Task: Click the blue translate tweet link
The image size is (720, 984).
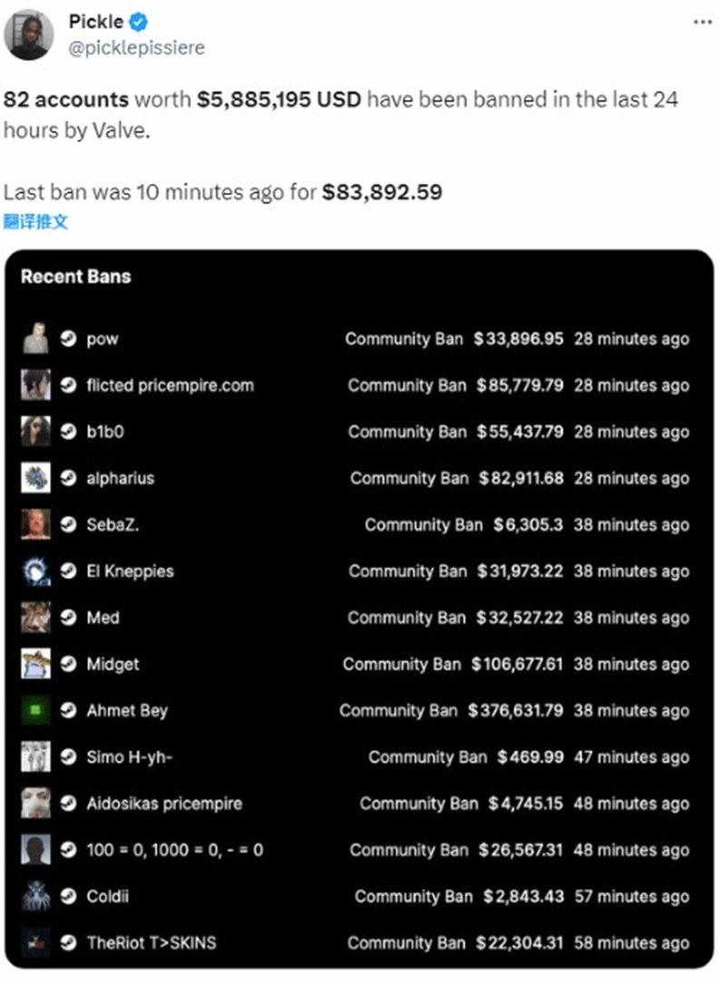Action: click(35, 220)
